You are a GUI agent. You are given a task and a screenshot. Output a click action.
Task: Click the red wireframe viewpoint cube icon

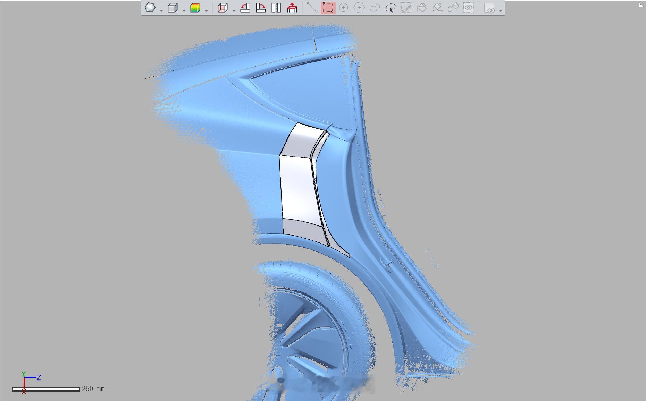223,8
